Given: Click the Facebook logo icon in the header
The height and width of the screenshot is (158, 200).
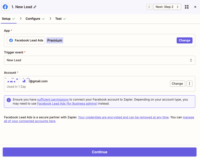Looking at the screenshot, I should 5,7.
